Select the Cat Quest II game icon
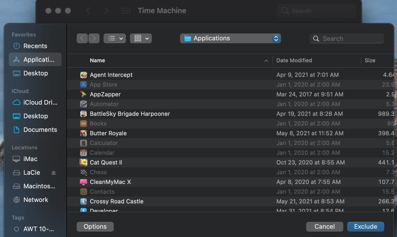The image size is (397, 237). tap(83, 162)
